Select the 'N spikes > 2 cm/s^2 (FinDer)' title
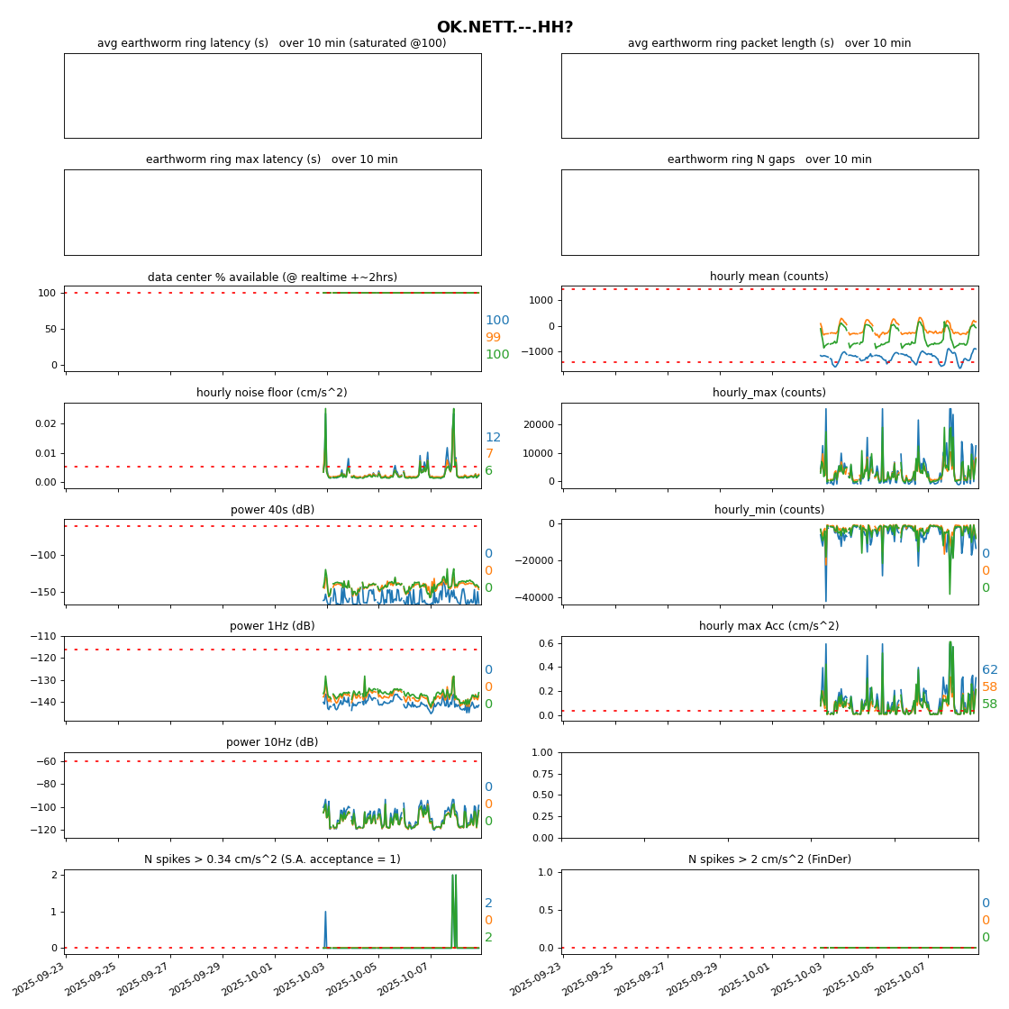1009x1009 pixels. (769, 859)
